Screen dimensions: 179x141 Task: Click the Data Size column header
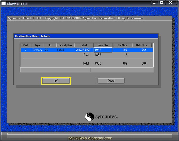coord(142,45)
